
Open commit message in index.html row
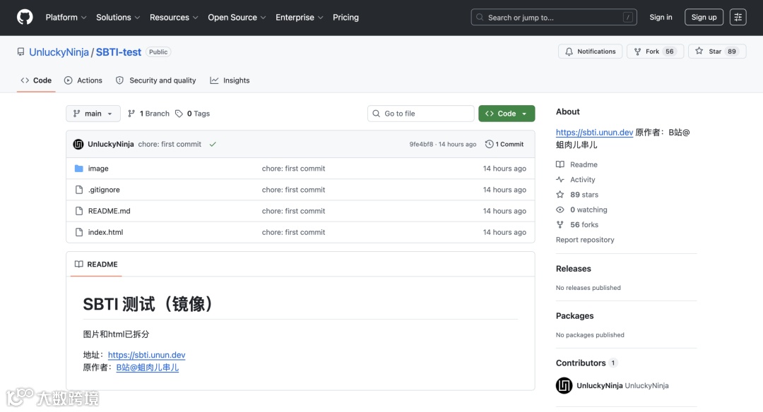click(x=293, y=232)
